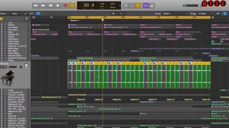Toggle the Keys_bip record enable button
This screenshot has height=128, width=229.
click(1, 67)
